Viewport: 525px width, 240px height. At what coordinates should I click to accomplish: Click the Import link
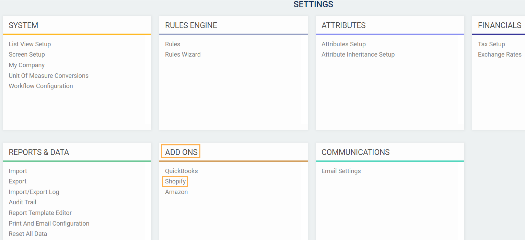(x=18, y=171)
